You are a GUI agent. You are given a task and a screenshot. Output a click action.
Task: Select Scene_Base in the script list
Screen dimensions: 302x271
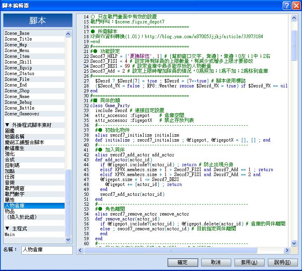click(x=34, y=33)
